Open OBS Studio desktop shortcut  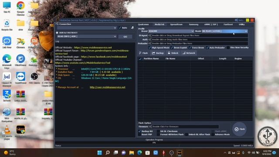[34, 78]
